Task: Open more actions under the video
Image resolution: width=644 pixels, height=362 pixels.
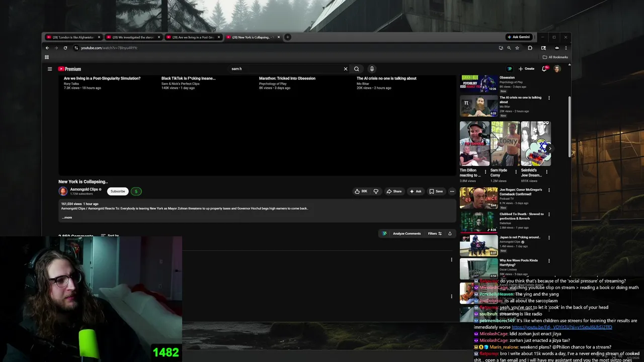Action: tap(452, 192)
